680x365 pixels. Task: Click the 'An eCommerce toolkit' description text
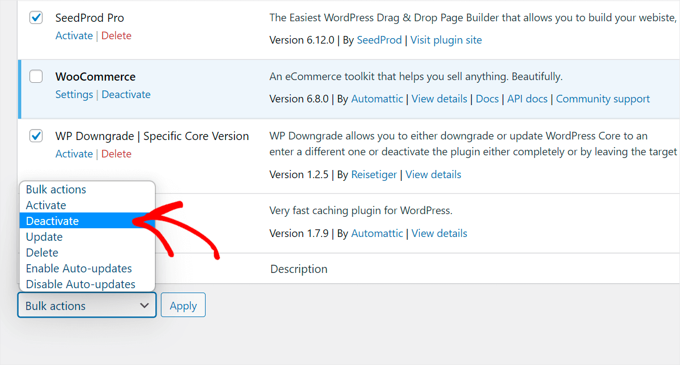pyautogui.click(x=416, y=77)
